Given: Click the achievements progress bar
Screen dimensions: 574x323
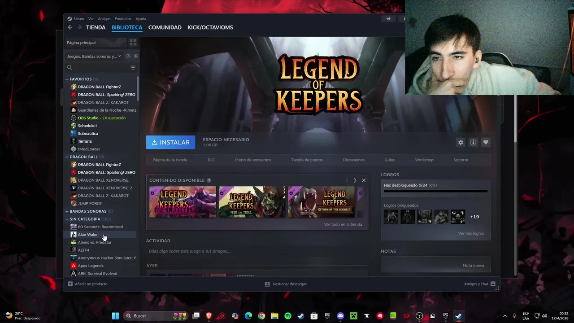Looking at the screenshot, I should (435, 191).
